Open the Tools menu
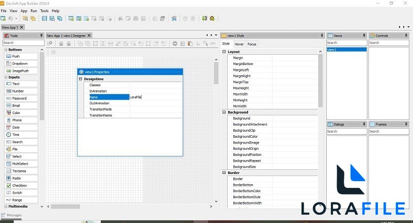This screenshot has height=223, width=413. pyautogui.click(x=44, y=11)
